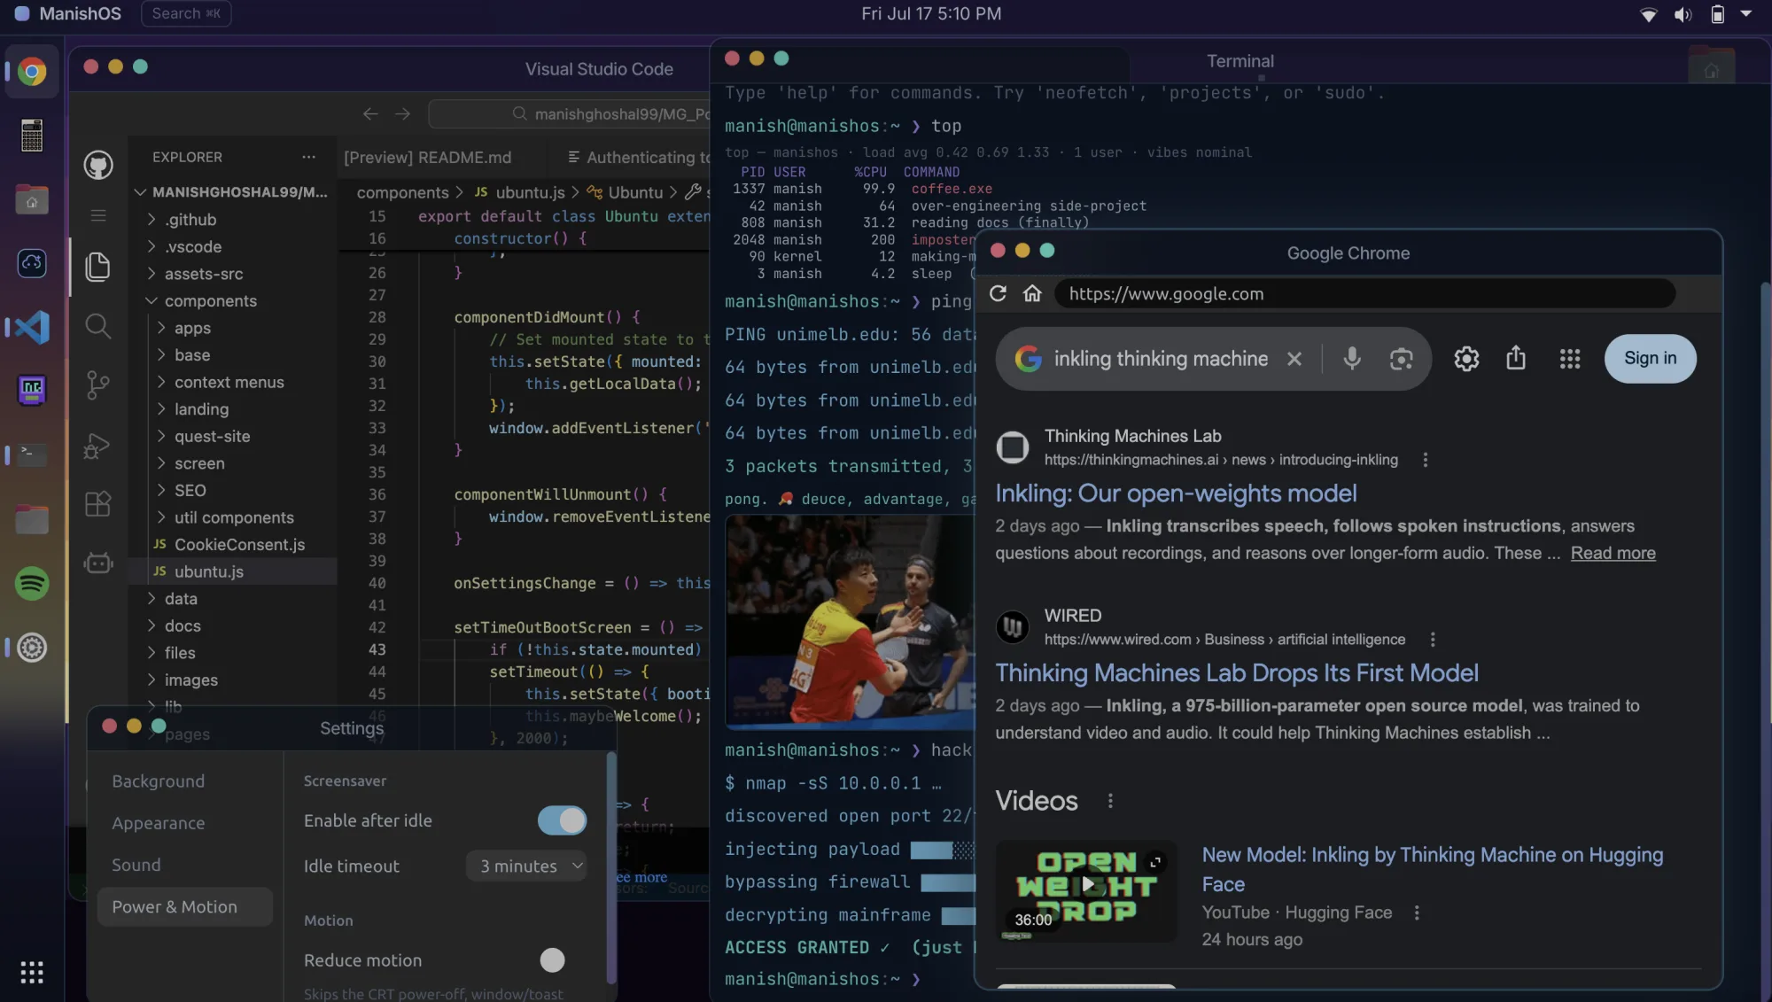The width and height of the screenshot is (1772, 1002).
Task: Open Source Control view in VS Code
Action: [x=97, y=384]
